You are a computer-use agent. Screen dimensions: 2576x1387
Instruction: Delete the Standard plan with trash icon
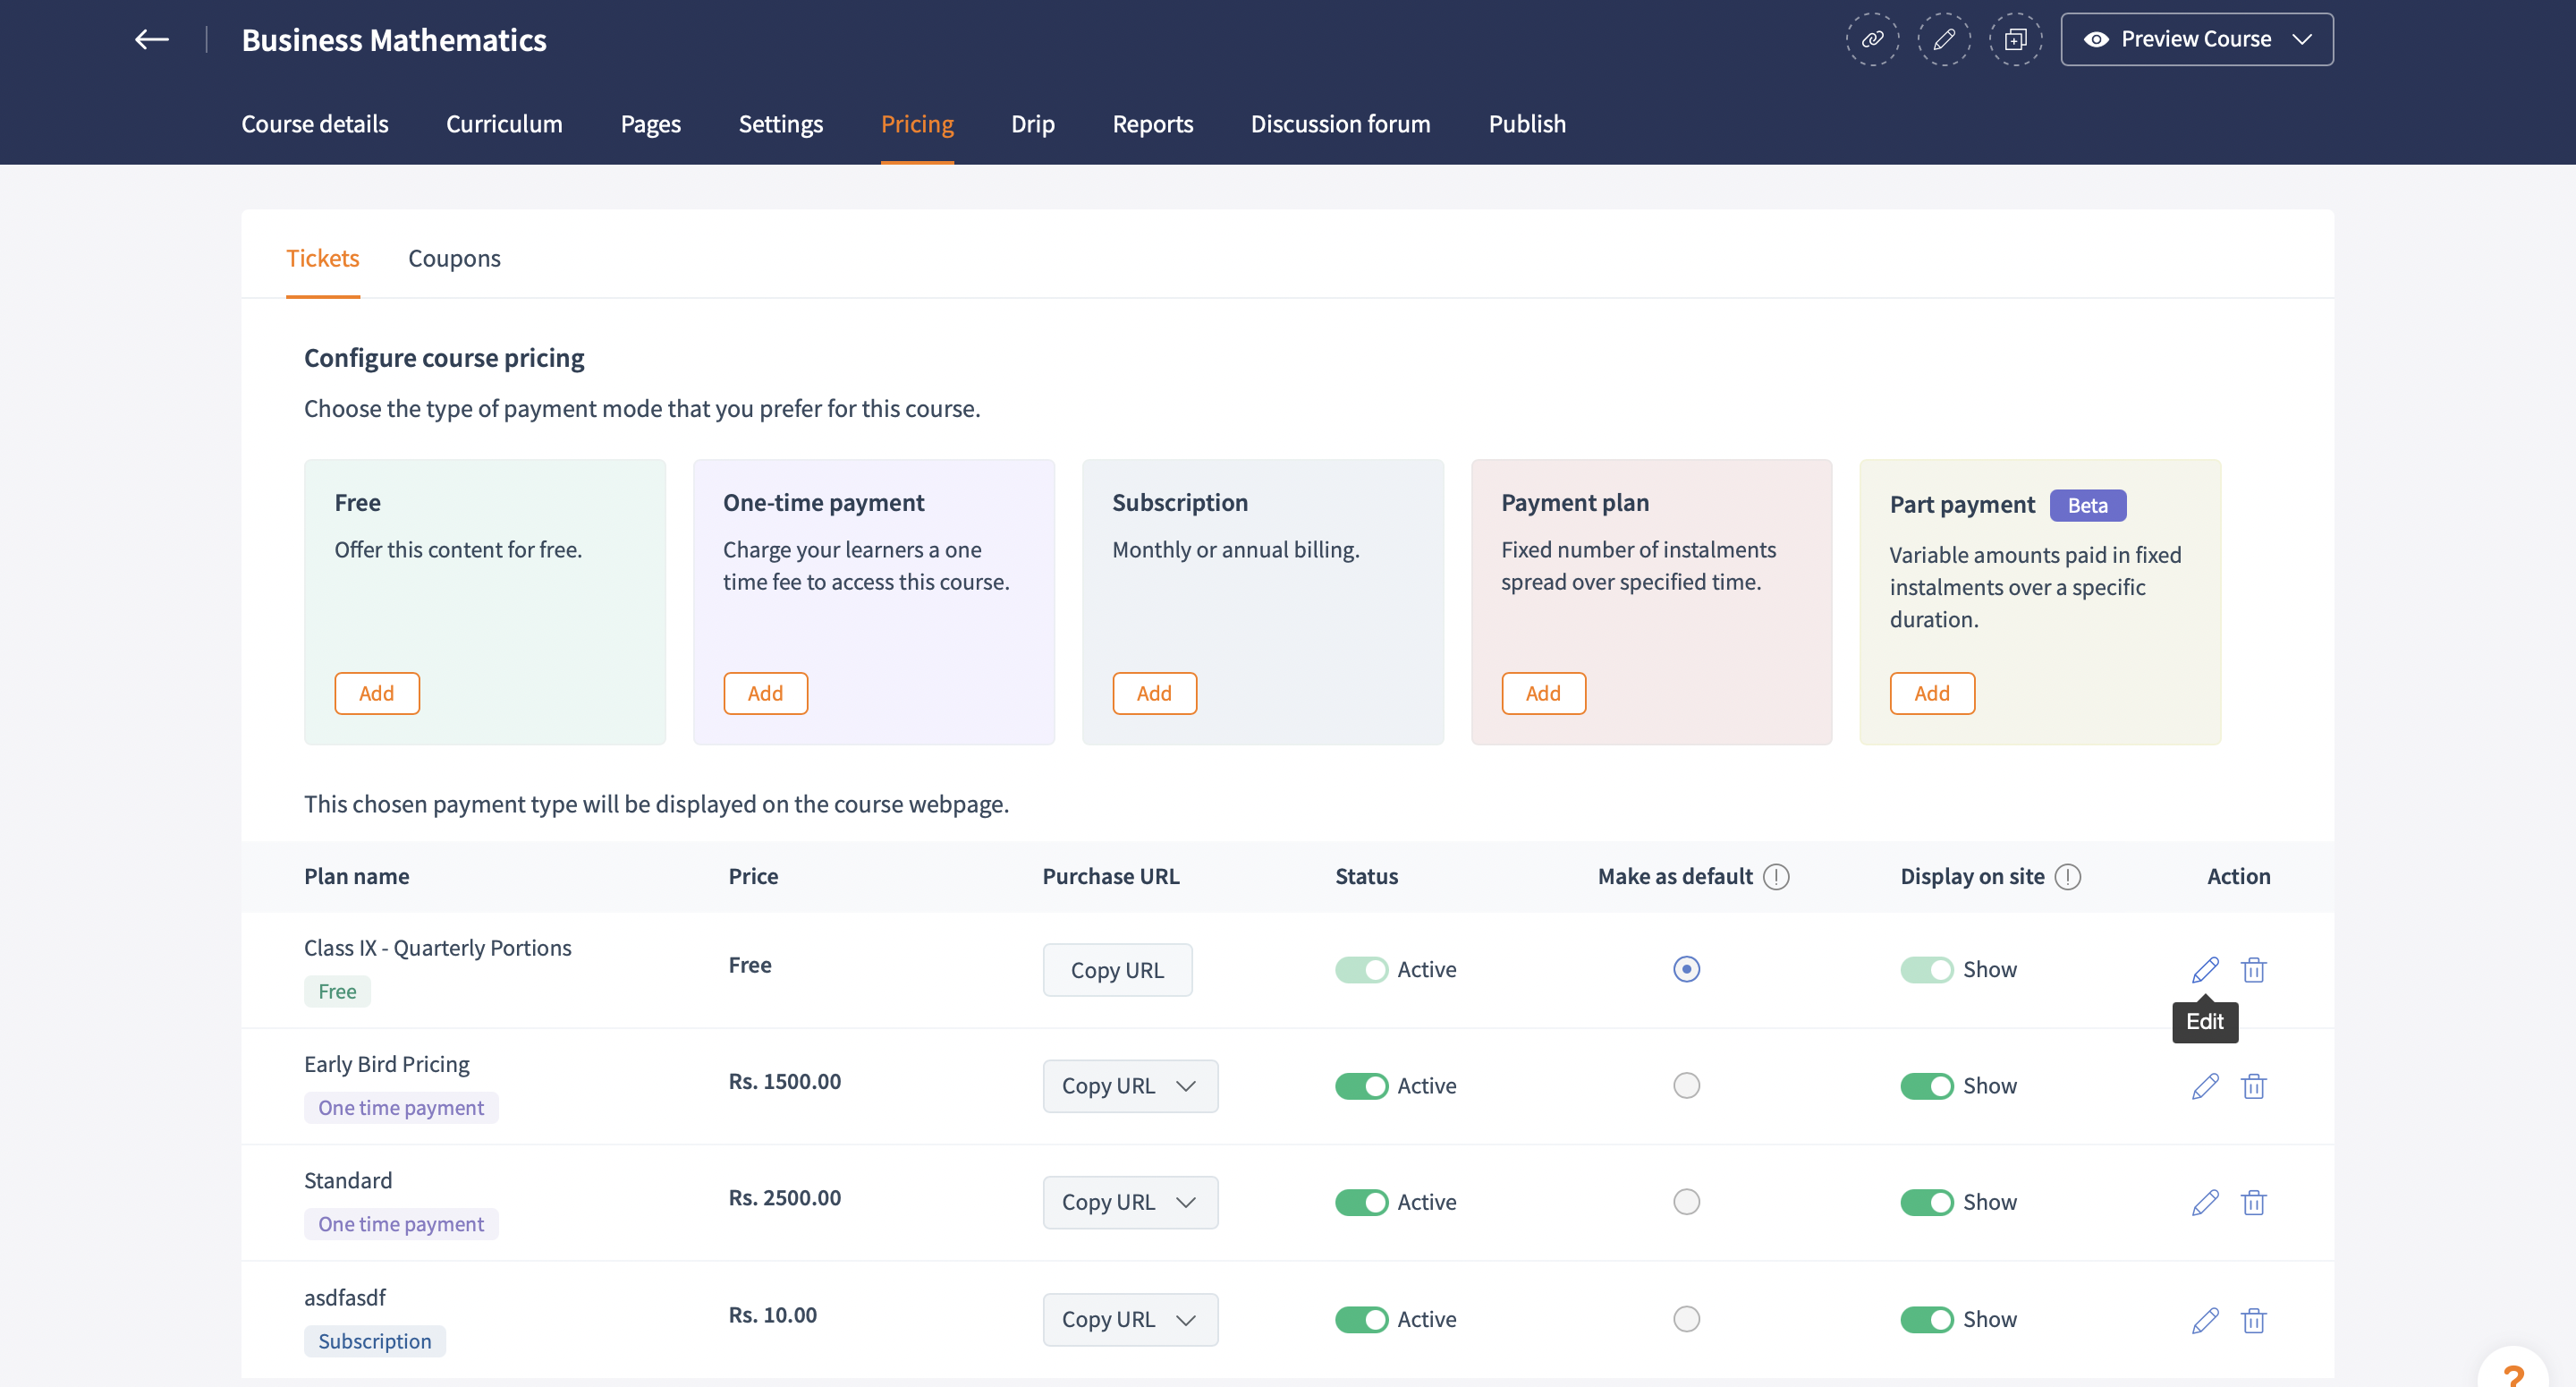pos(2253,1202)
